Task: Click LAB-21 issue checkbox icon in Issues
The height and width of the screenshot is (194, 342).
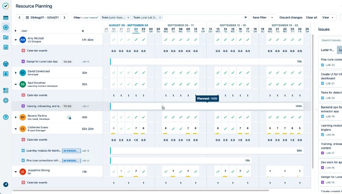Action: coord(323,83)
